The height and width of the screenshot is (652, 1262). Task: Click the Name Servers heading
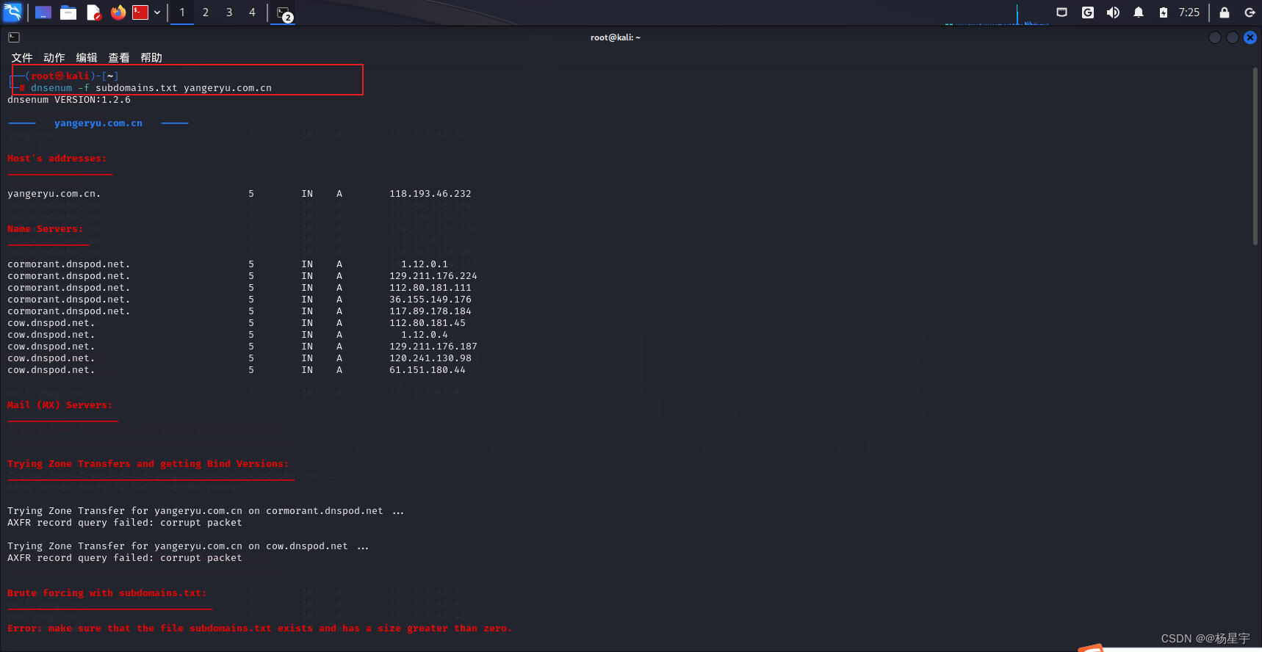tap(46, 229)
